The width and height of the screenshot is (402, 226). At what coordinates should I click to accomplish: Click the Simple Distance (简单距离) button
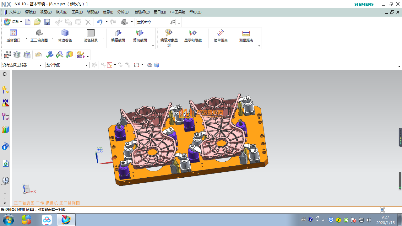pos(220,33)
